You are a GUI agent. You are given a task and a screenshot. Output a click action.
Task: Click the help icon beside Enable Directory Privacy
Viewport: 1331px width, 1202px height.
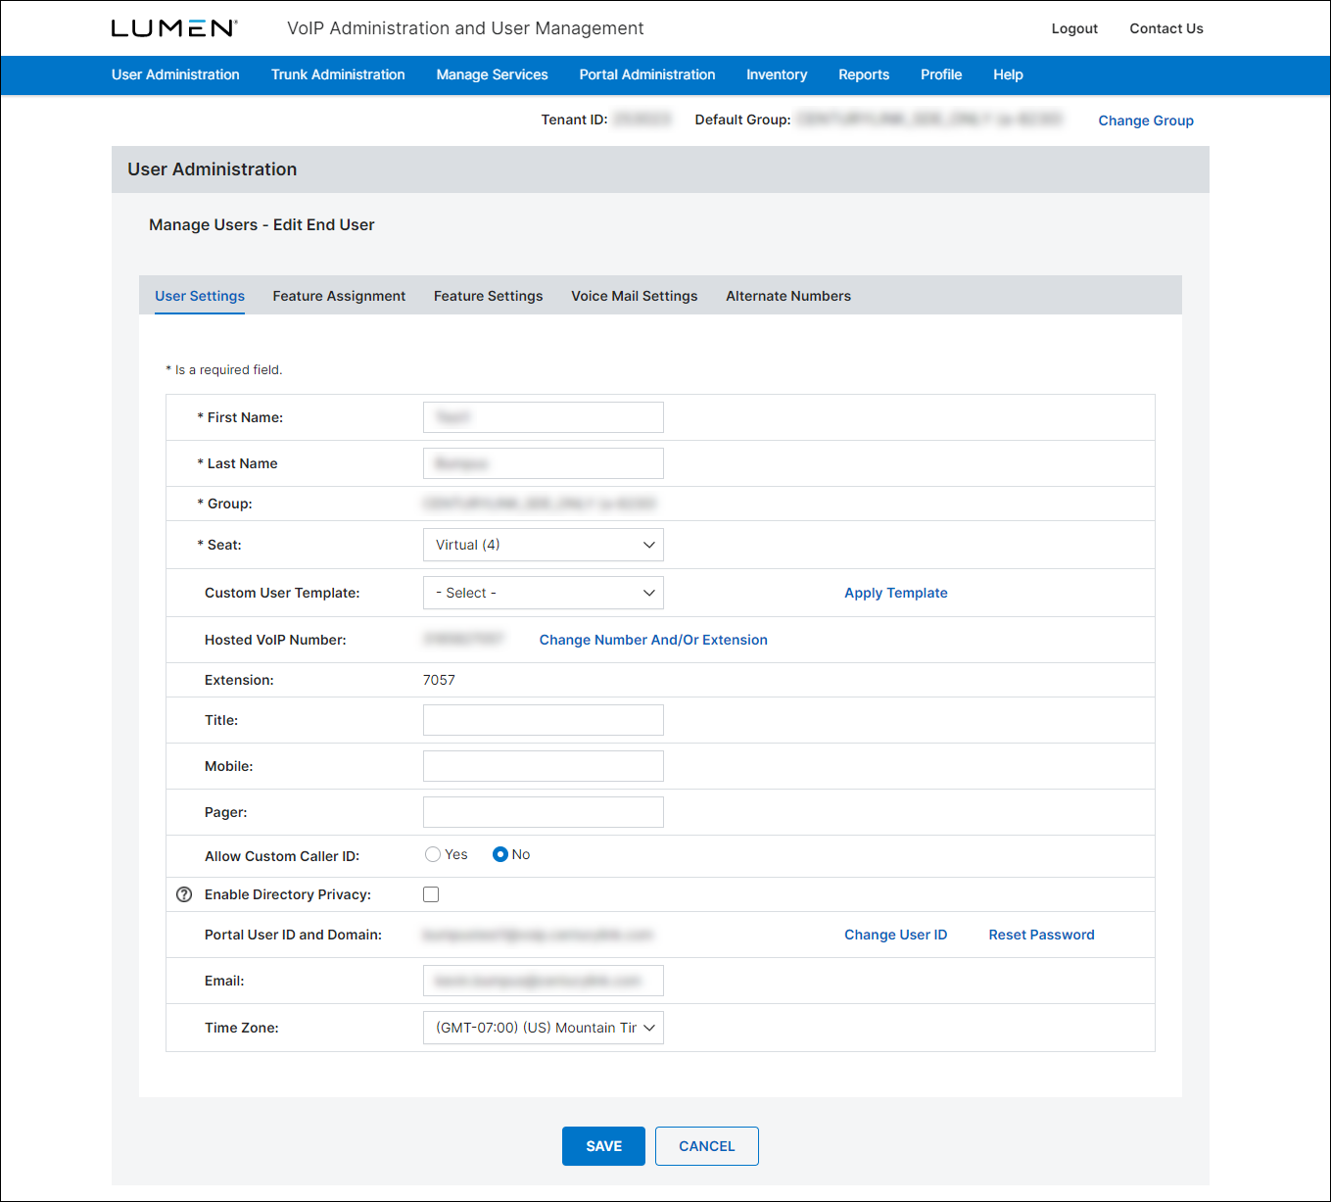coord(183,894)
